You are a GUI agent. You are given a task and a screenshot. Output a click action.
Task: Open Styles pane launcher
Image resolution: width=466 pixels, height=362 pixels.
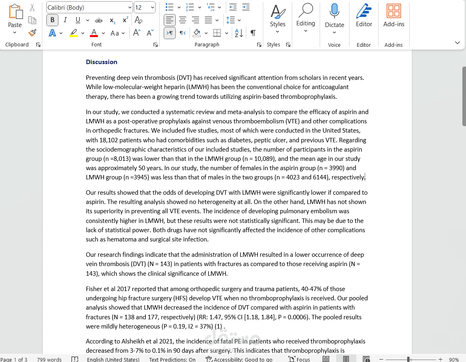[288, 45]
